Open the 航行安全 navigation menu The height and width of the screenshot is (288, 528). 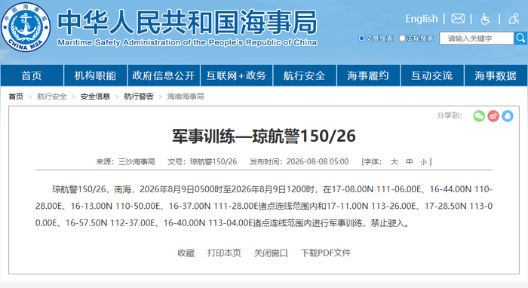[305, 75]
